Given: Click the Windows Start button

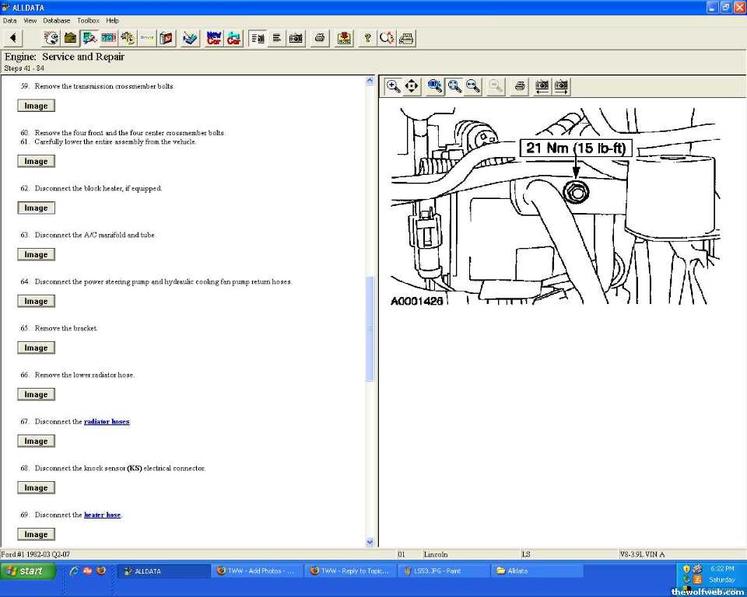Looking at the screenshot, I should [x=29, y=571].
